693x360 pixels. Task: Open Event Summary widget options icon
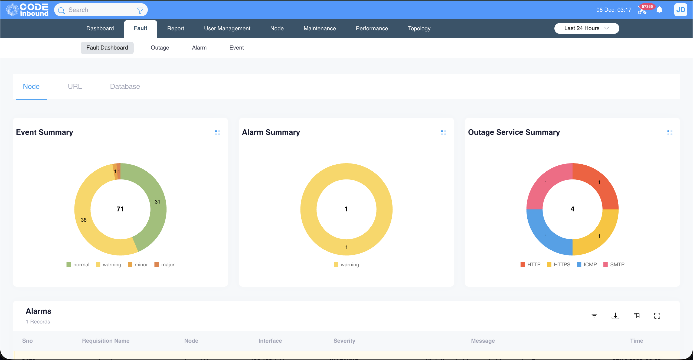(x=217, y=133)
